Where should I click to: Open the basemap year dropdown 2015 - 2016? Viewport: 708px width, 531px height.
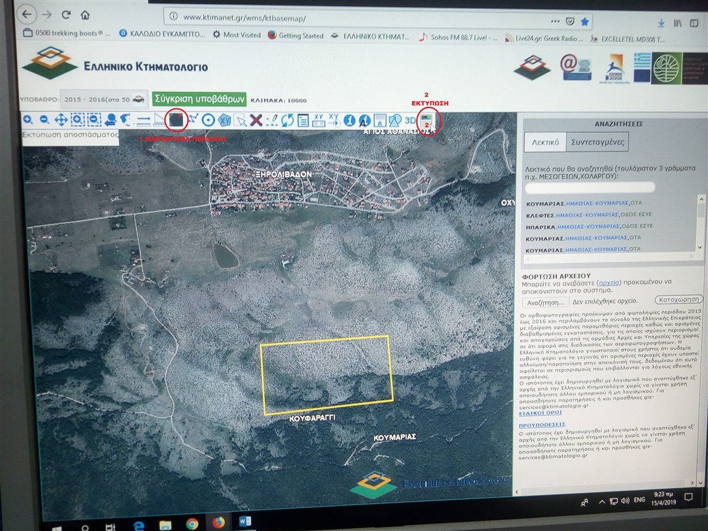pos(103,99)
